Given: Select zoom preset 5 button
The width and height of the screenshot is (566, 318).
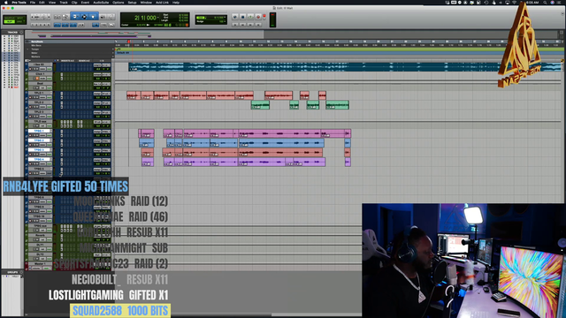Looking at the screenshot, I should 49,25.
